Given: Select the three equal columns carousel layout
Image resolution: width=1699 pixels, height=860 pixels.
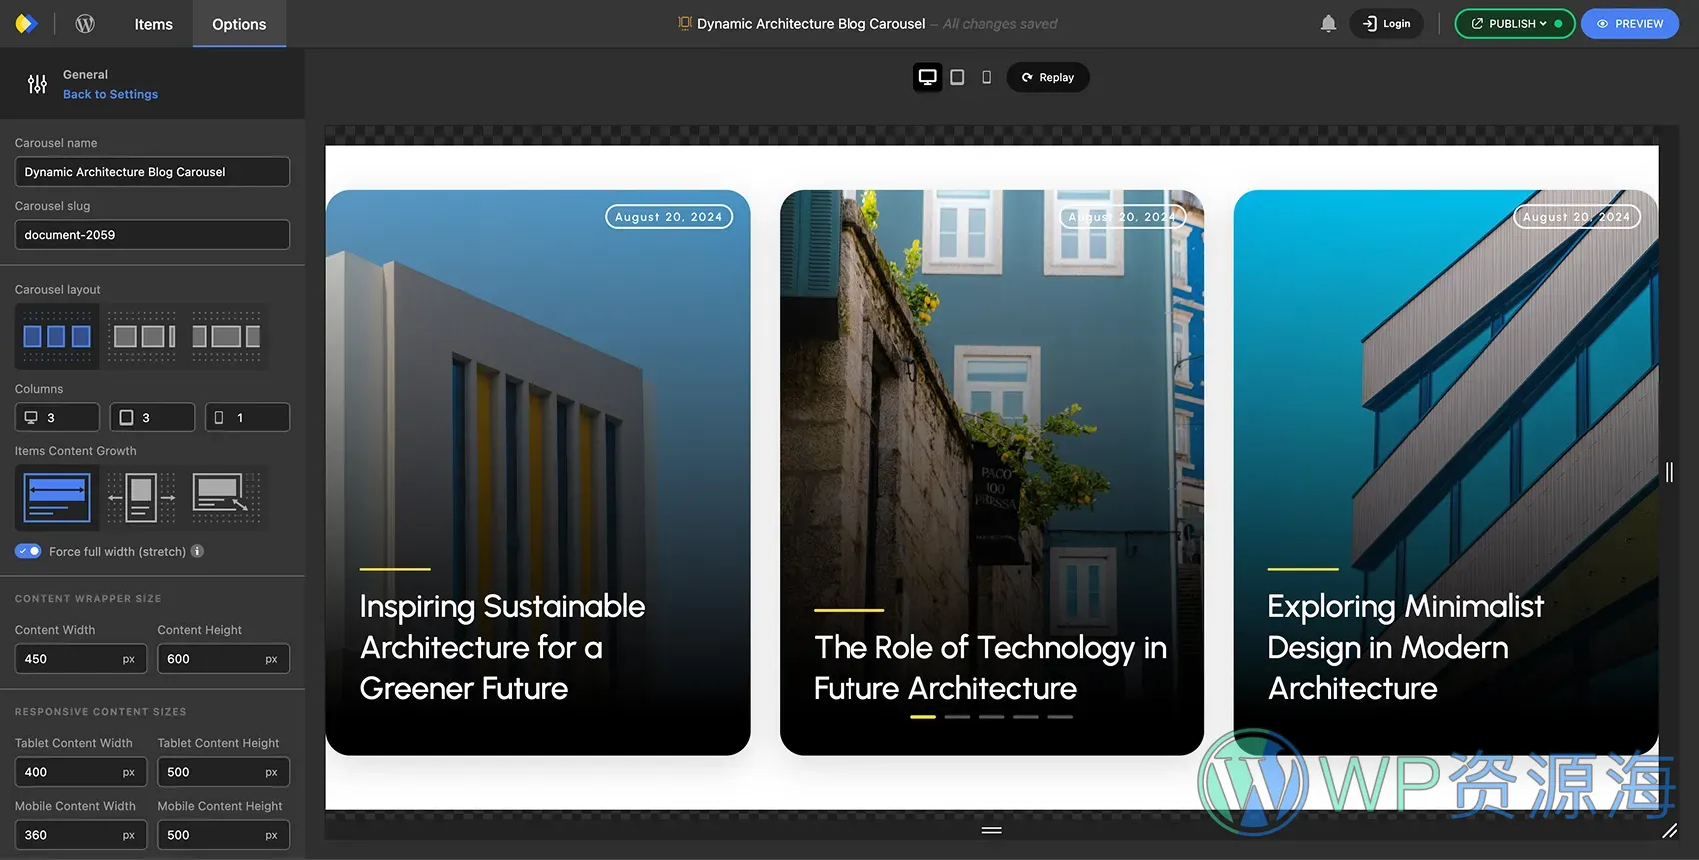Looking at the screenshot, I should point(57,337).
